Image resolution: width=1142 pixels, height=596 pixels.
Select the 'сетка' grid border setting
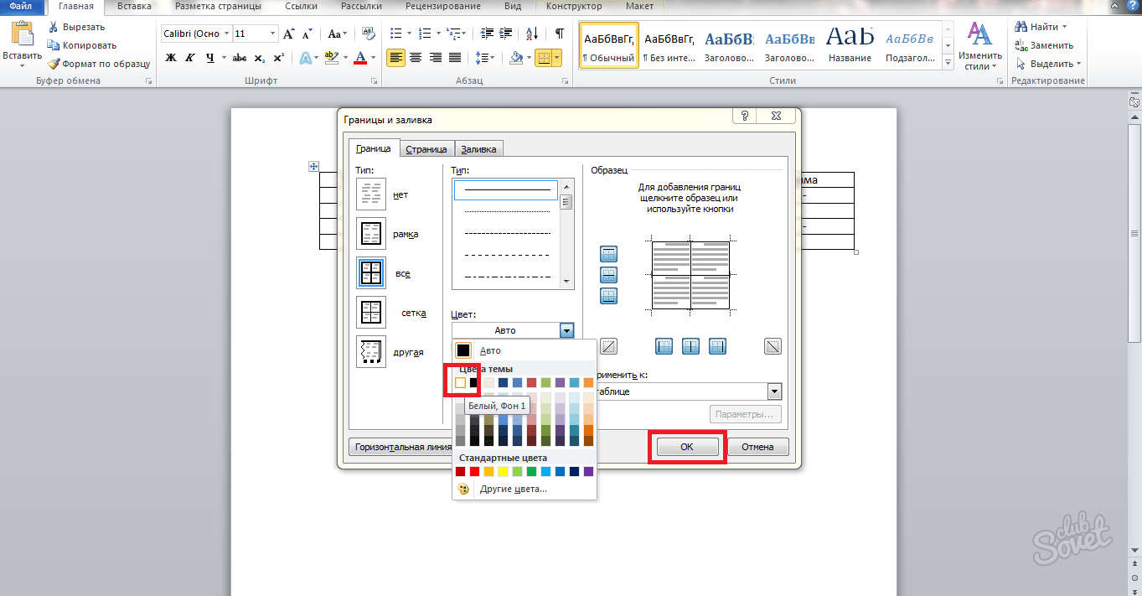click(370, 313)
